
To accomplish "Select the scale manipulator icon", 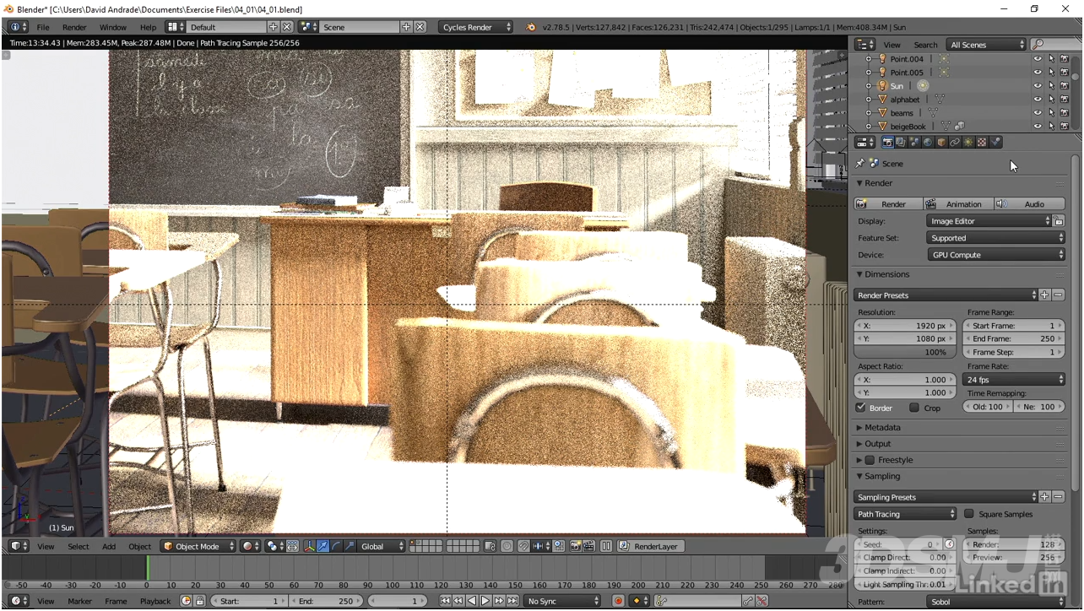I will [350, 546].
